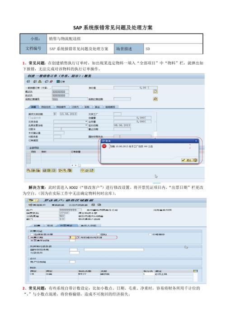The width and height of the screenshot is (226, 320).
Task: Click the 开票清单日期 field
Action: 72,241
